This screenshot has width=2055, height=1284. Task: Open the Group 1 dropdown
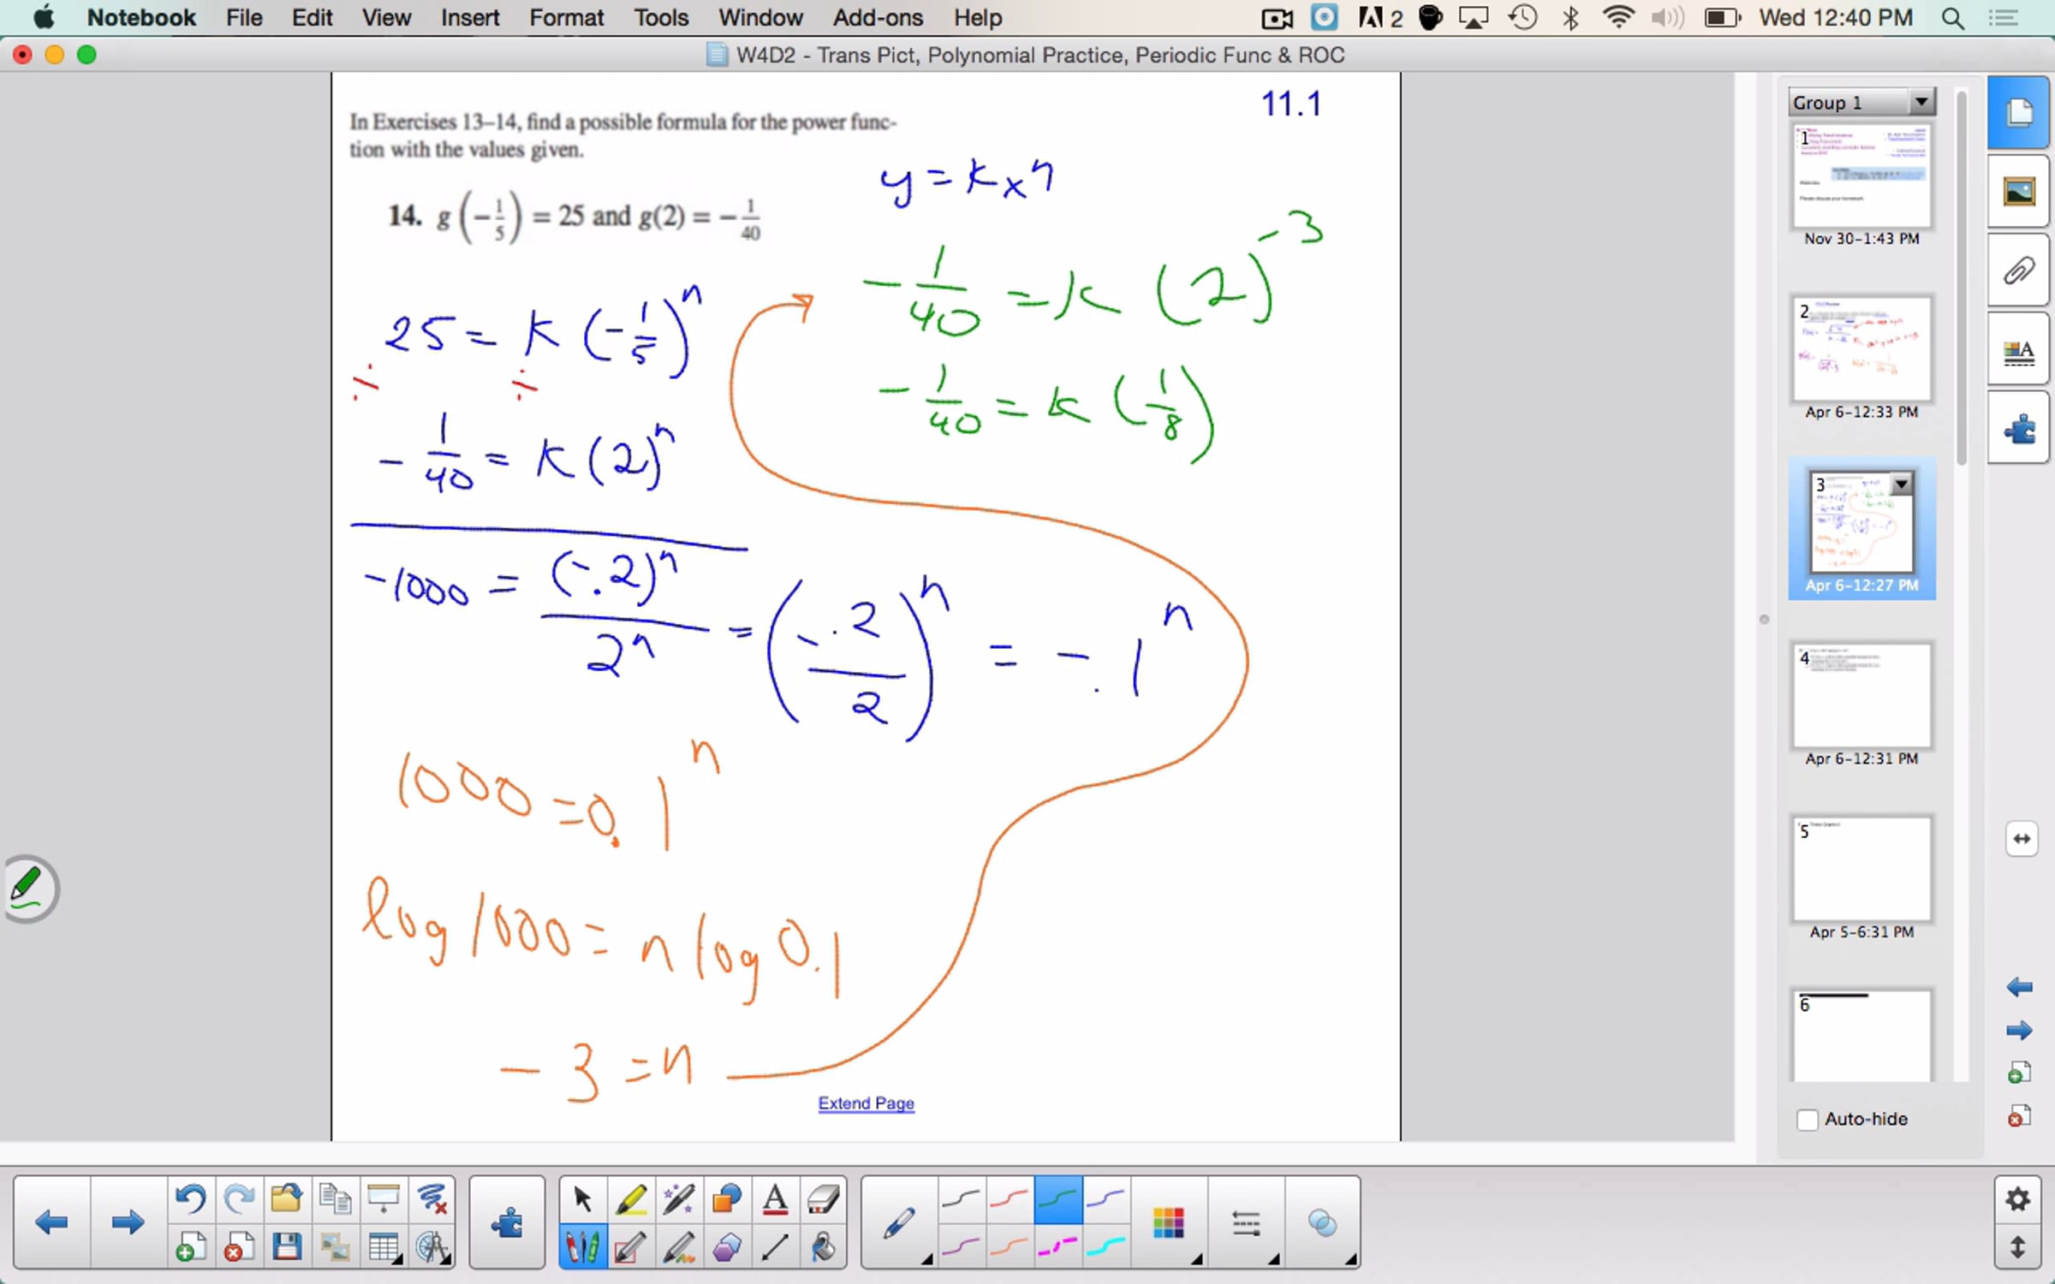pyautogui.click(x=1921, y=103)
